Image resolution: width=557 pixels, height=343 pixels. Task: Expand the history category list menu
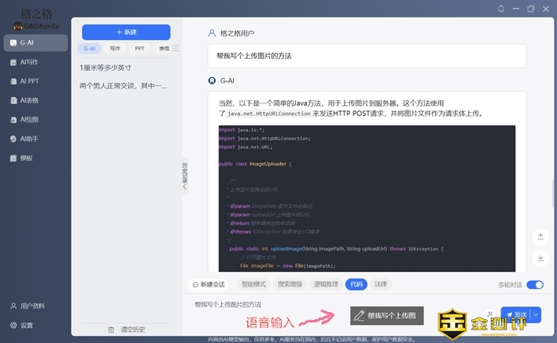point(176,49)
